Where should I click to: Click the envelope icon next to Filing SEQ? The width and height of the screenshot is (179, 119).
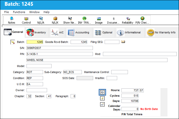click(x=123, y=42)
